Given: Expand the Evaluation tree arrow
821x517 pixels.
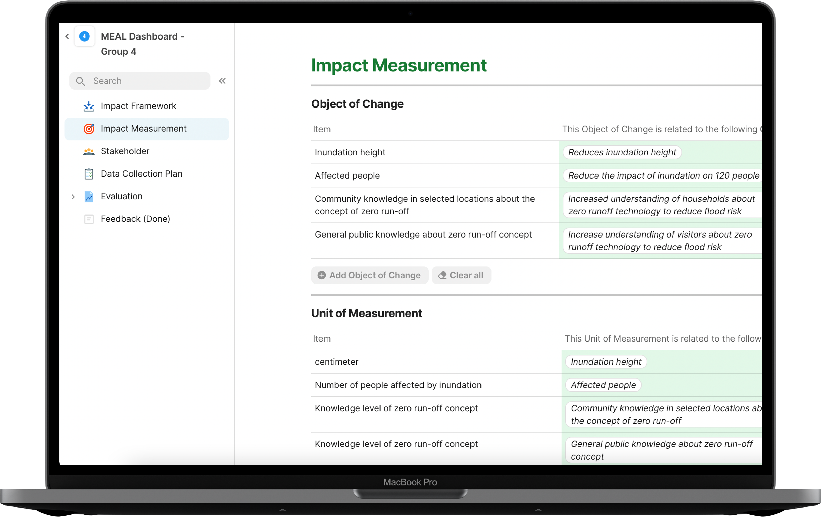Looking at the screenshot, I should pyautogui.click(x=73, y=197).
